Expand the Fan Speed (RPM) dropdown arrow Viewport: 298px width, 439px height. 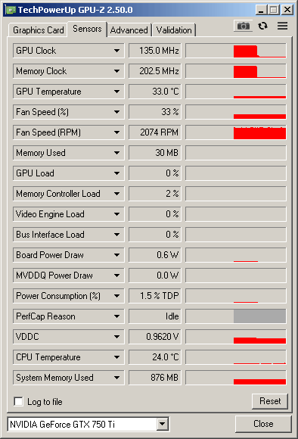[117, 132]
